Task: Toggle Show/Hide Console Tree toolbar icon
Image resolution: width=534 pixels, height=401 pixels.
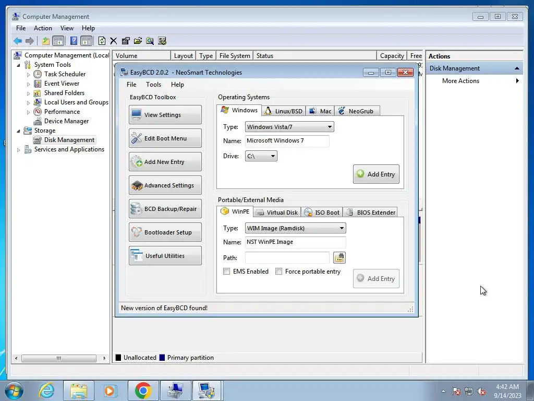Action: click(58, 41)
